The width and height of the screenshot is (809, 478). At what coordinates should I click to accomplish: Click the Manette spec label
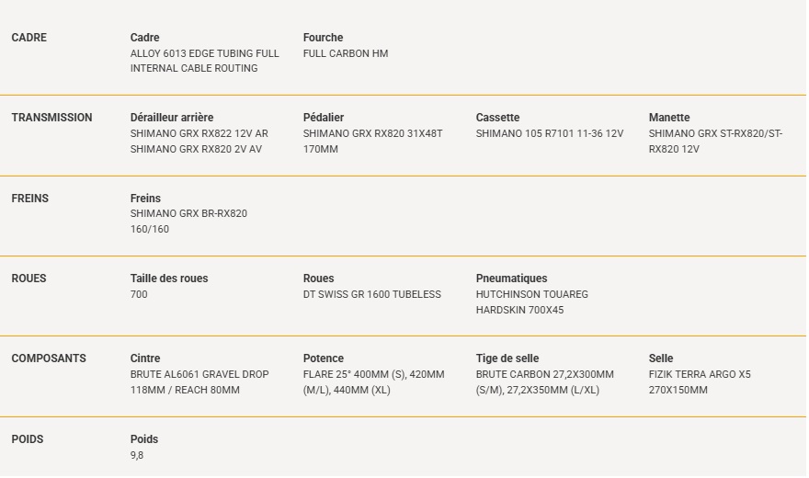pos(669,118)
